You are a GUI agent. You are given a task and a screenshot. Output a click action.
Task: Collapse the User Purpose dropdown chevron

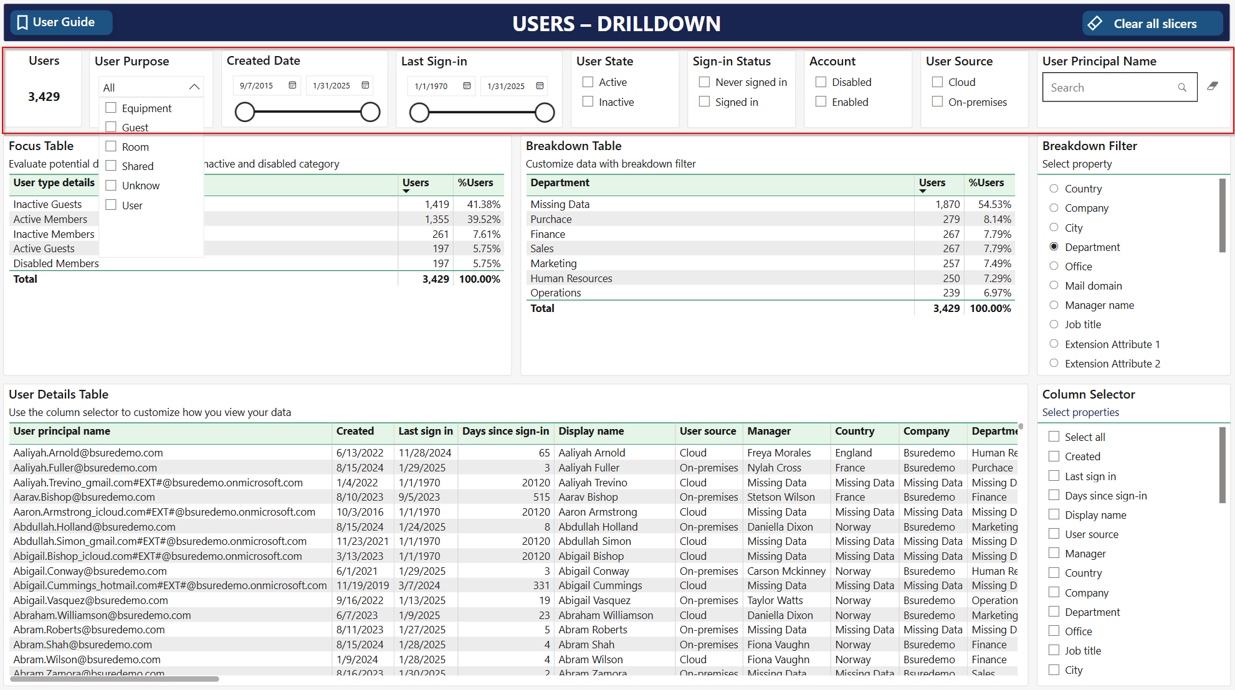(x=194, y=87)
